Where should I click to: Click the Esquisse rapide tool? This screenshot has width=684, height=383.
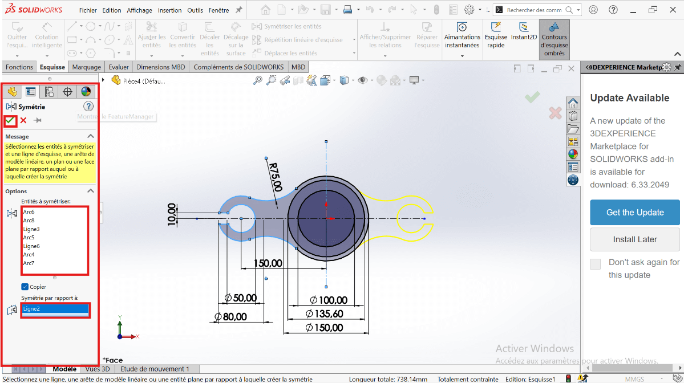click(x=496, y=35)
